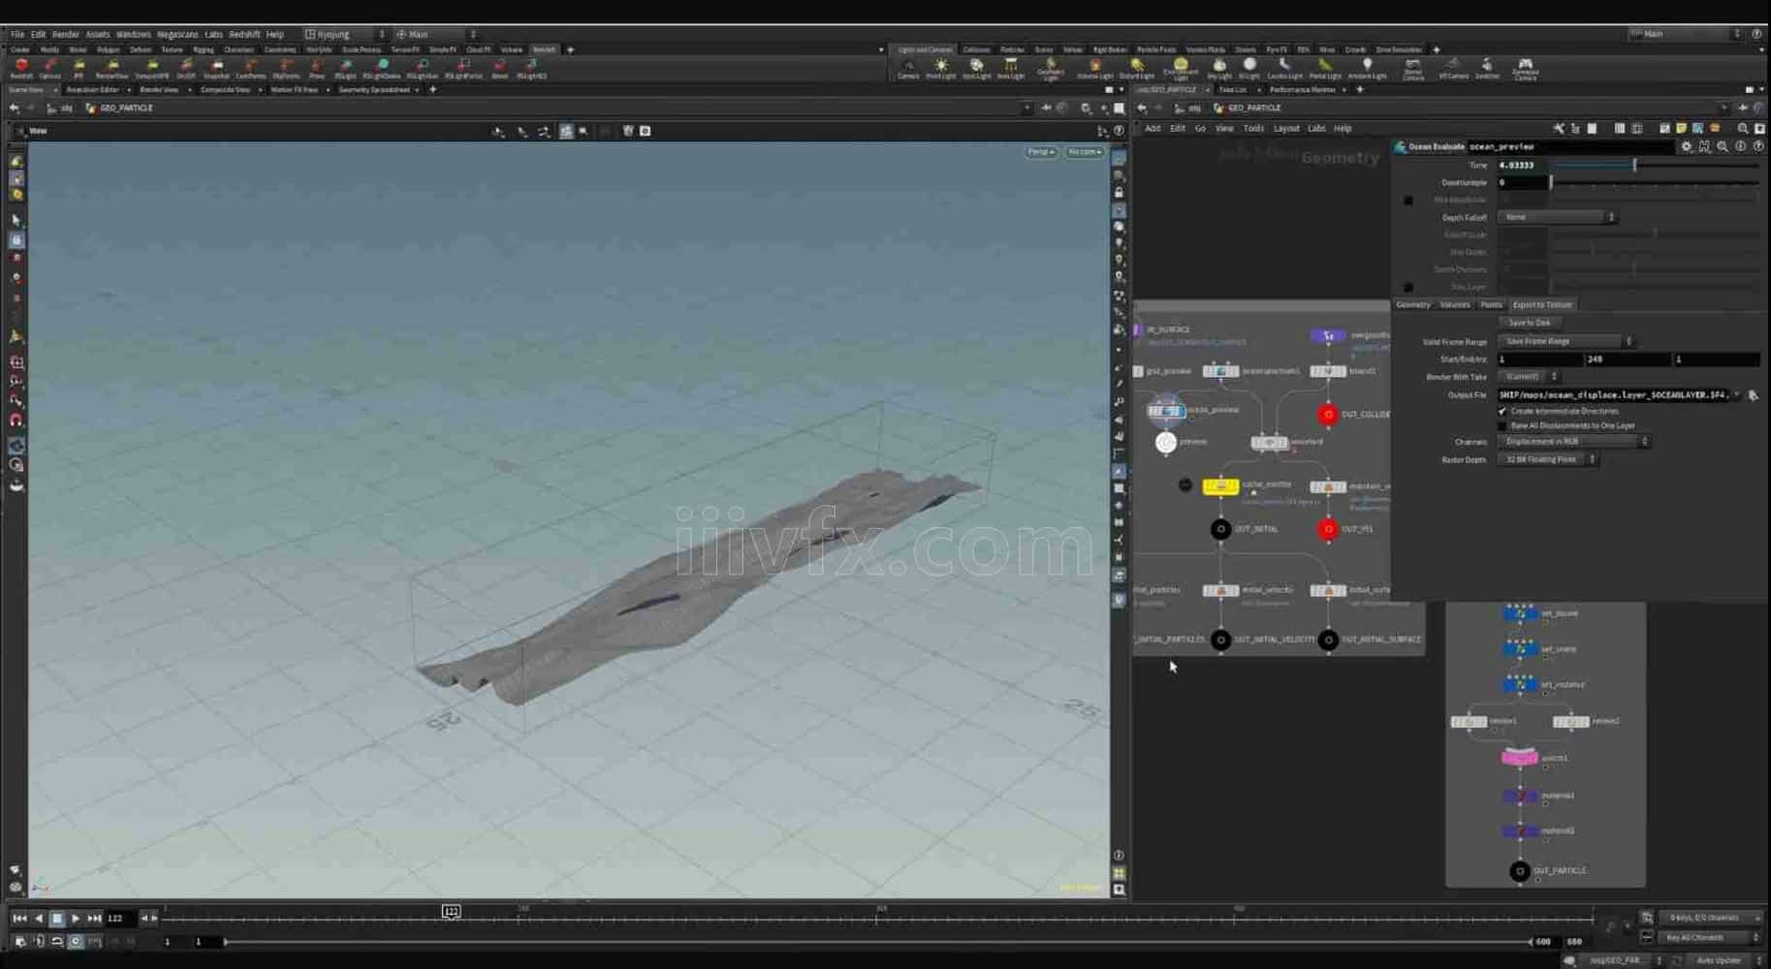Click the Output File path field
The image size is (1771, 969).
pyautogui.click(x=1614, y=395)
